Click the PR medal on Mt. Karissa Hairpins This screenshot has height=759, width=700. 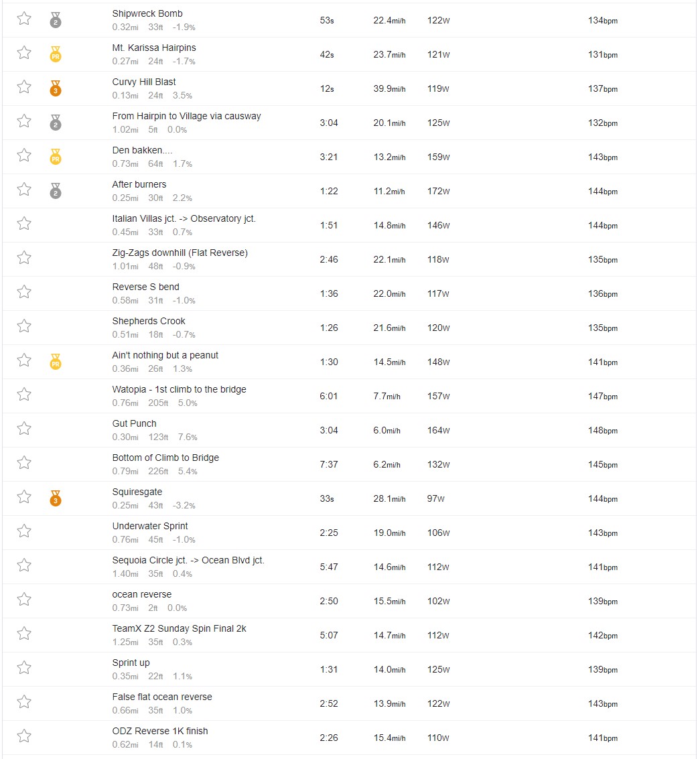click(56, 54)
